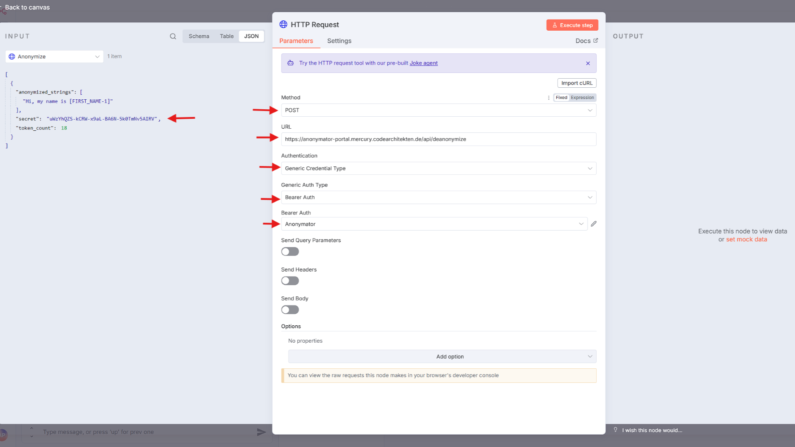Viewport: 795px width, 447px height.
Task: Click the external link icon next to Docs
Action: pos(595,41)
